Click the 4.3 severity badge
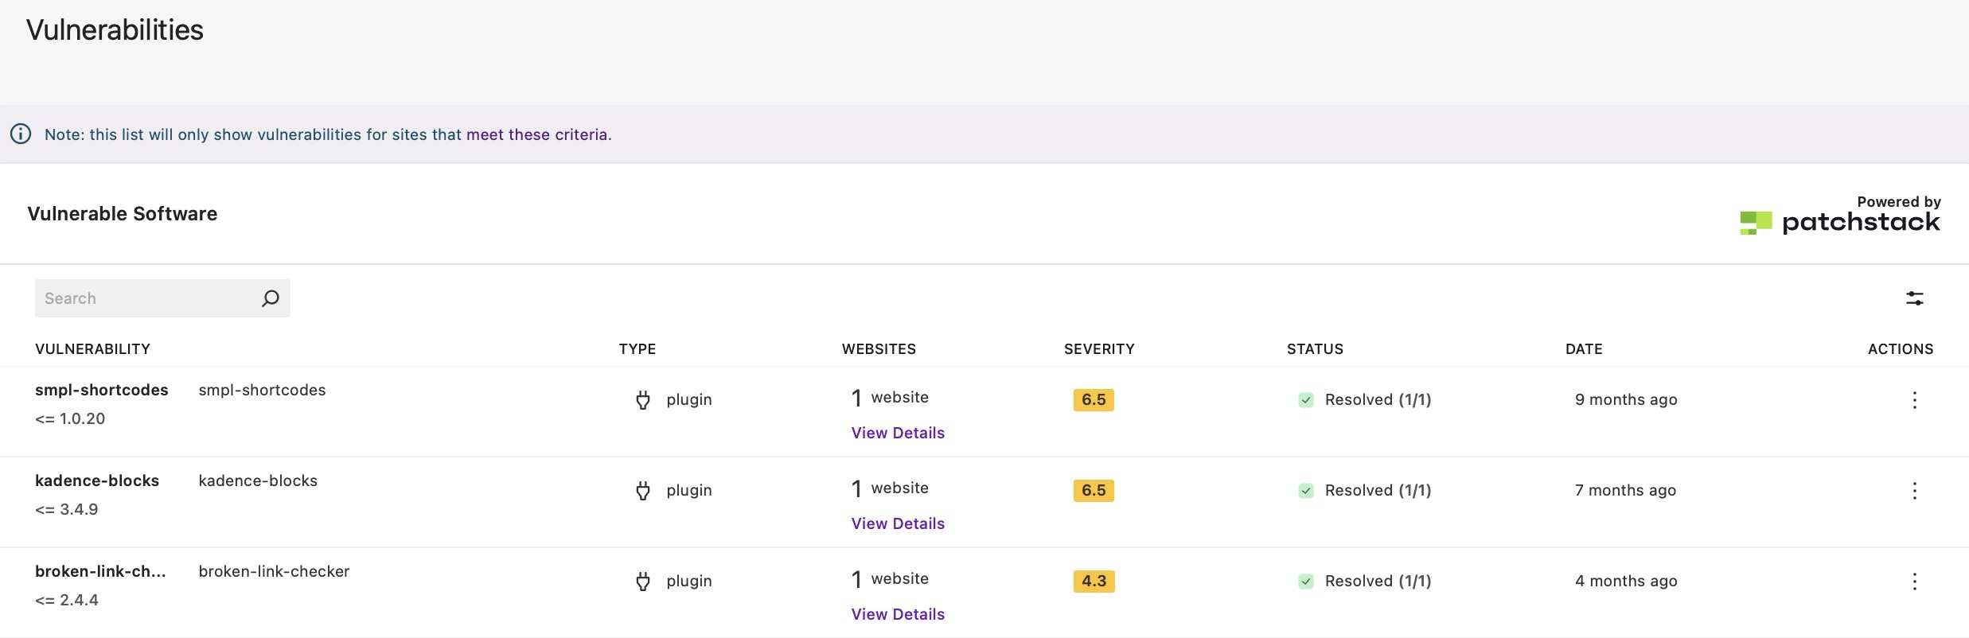The image size is (1969, 638). pyautogui.click(x=1094, y=582)
